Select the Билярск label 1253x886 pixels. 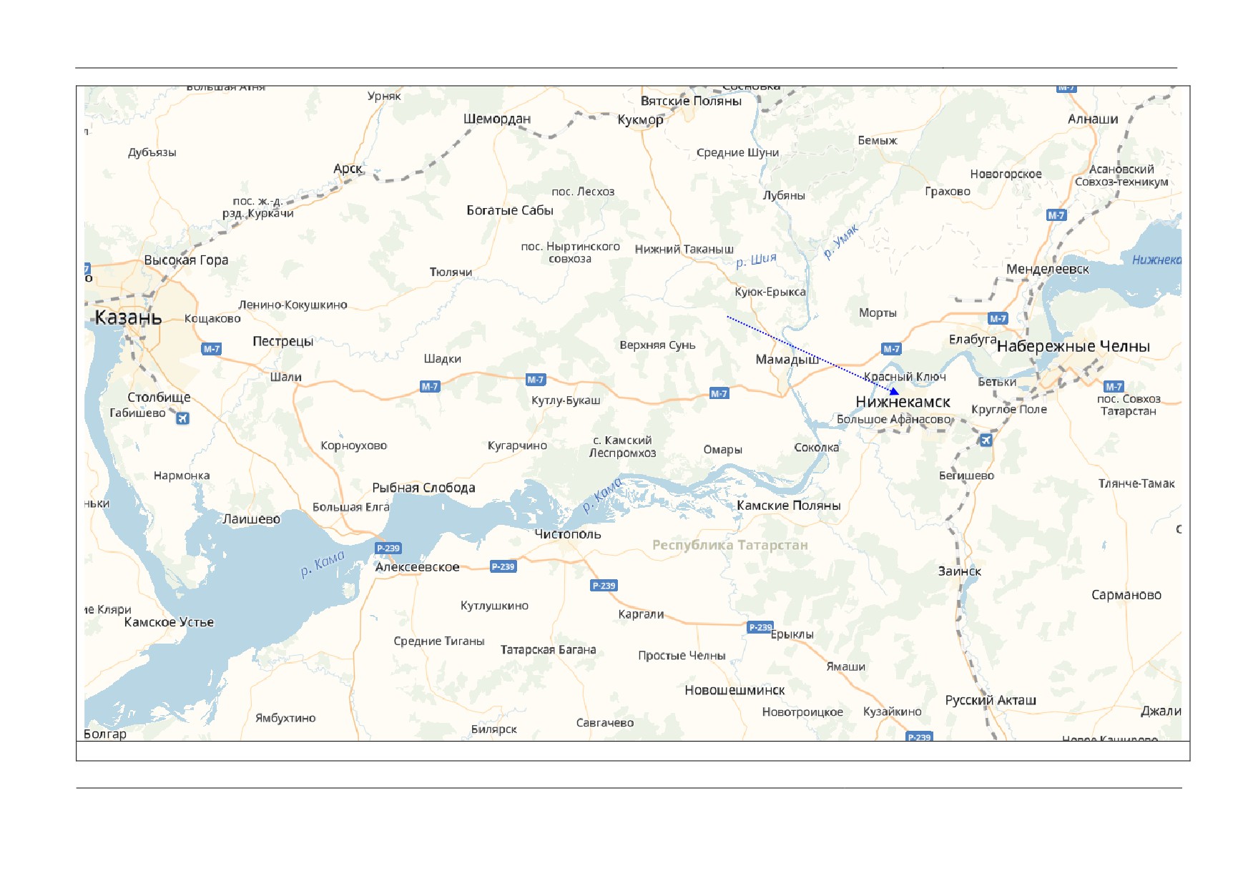click(x=494, y=729)
